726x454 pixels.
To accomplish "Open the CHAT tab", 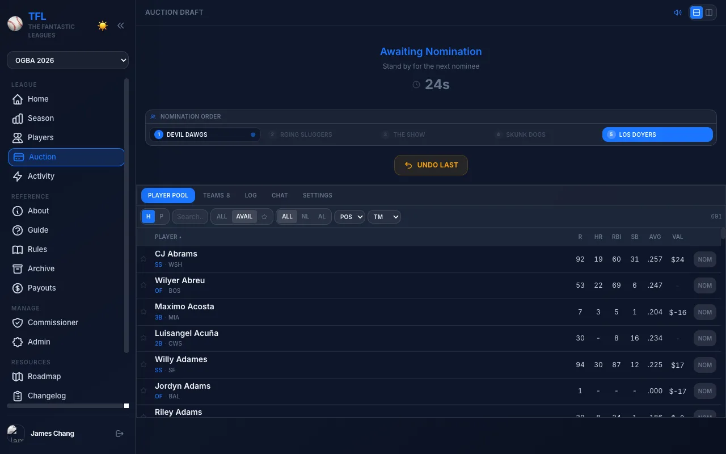I will [280, 195].
